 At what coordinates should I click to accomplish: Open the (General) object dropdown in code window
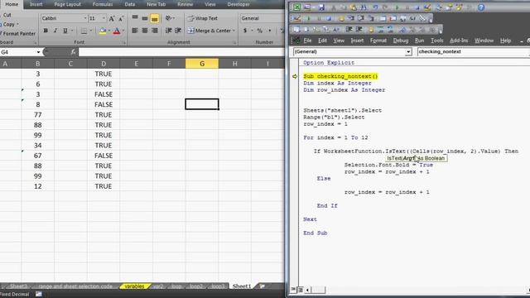click(408, 51)
